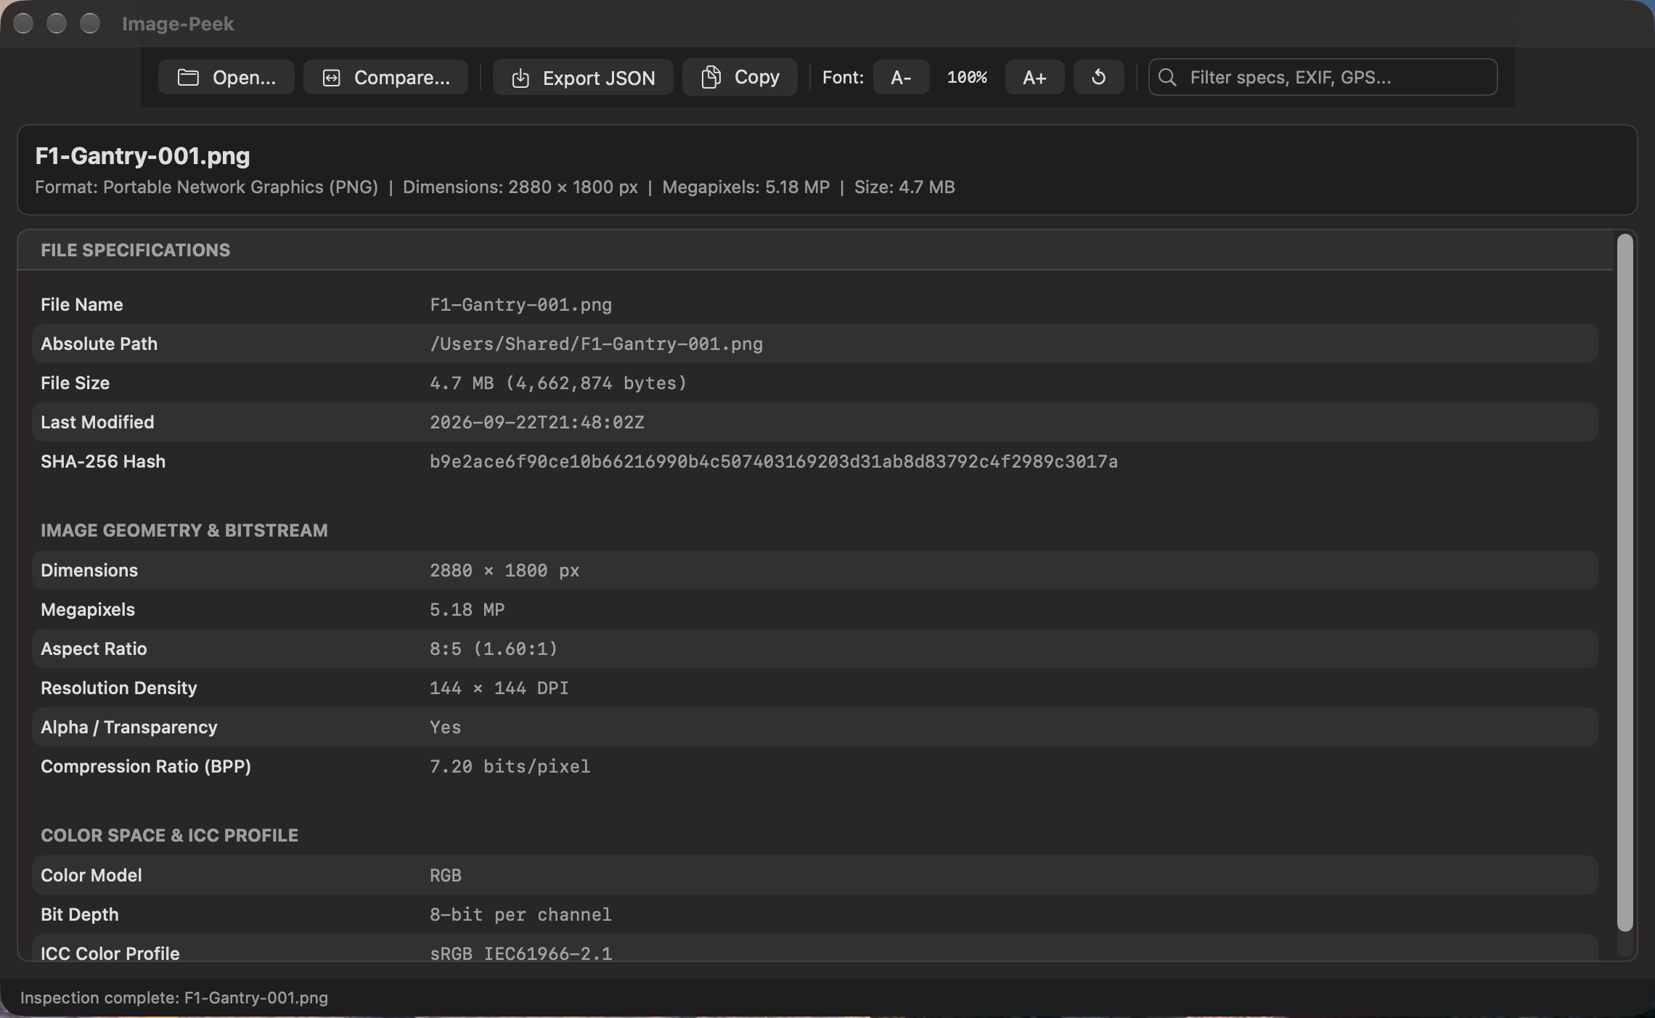Image resolution: width=1655 pixels, height=1018 pixels.
Task: Click the Last Modified timestamp value
Action: (x=537, y=423)
